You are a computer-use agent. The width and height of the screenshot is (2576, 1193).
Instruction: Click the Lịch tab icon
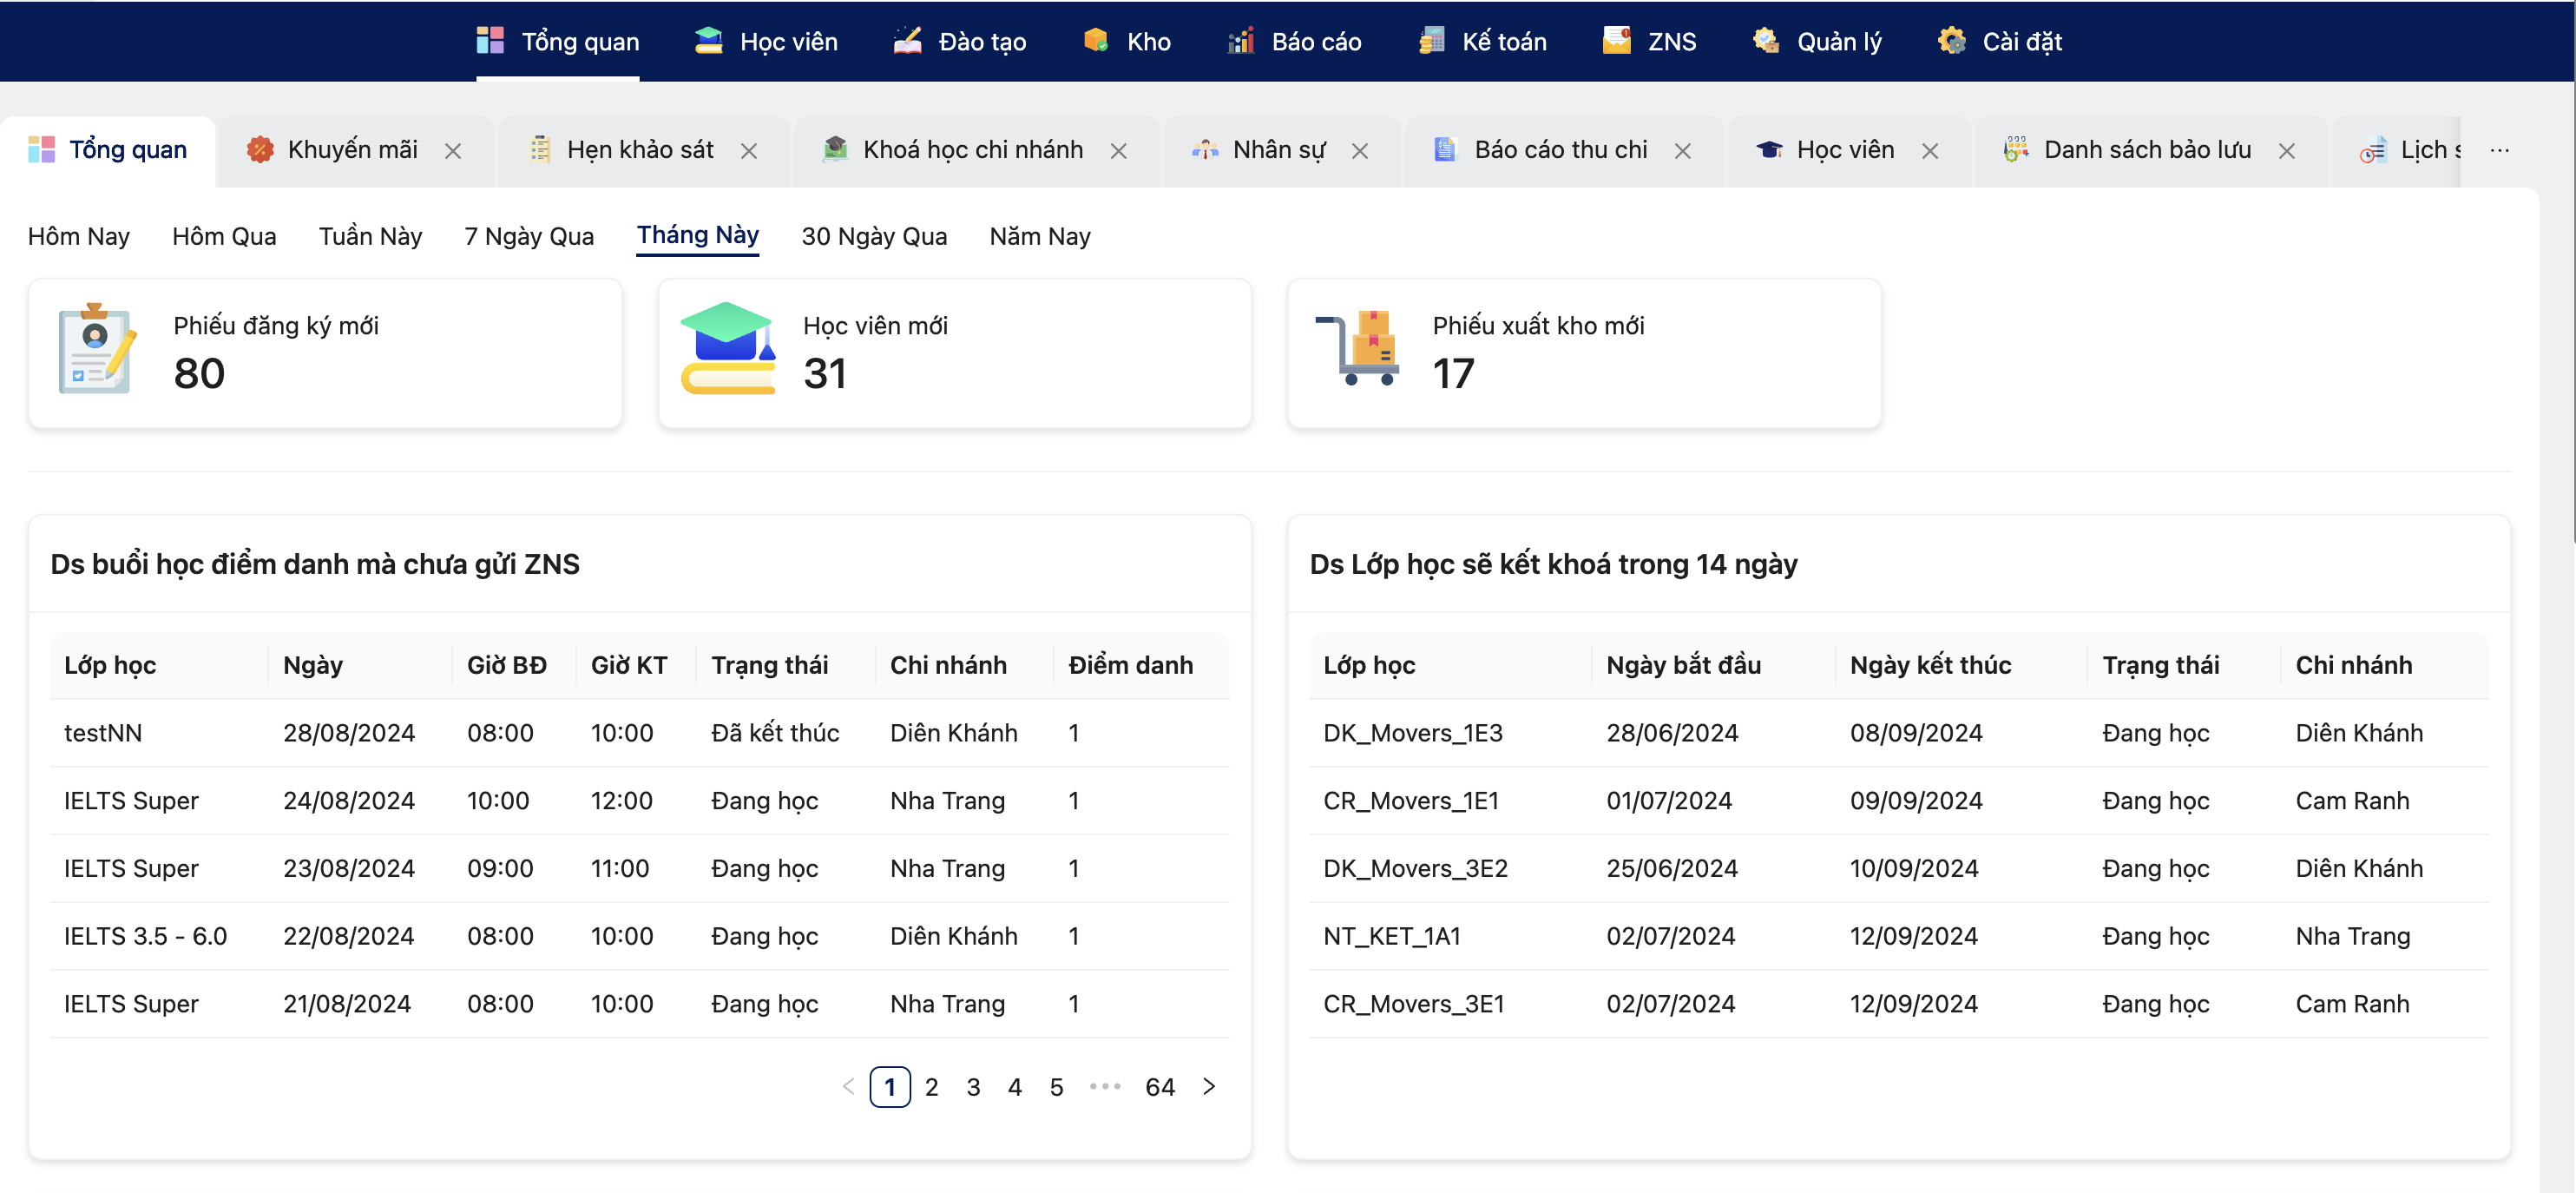click(x=2373, y=150)
